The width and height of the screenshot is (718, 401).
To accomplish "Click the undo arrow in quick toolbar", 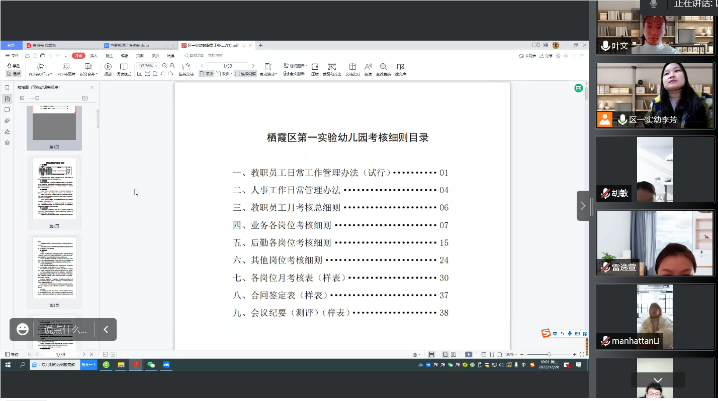I will tap(51, 56).
